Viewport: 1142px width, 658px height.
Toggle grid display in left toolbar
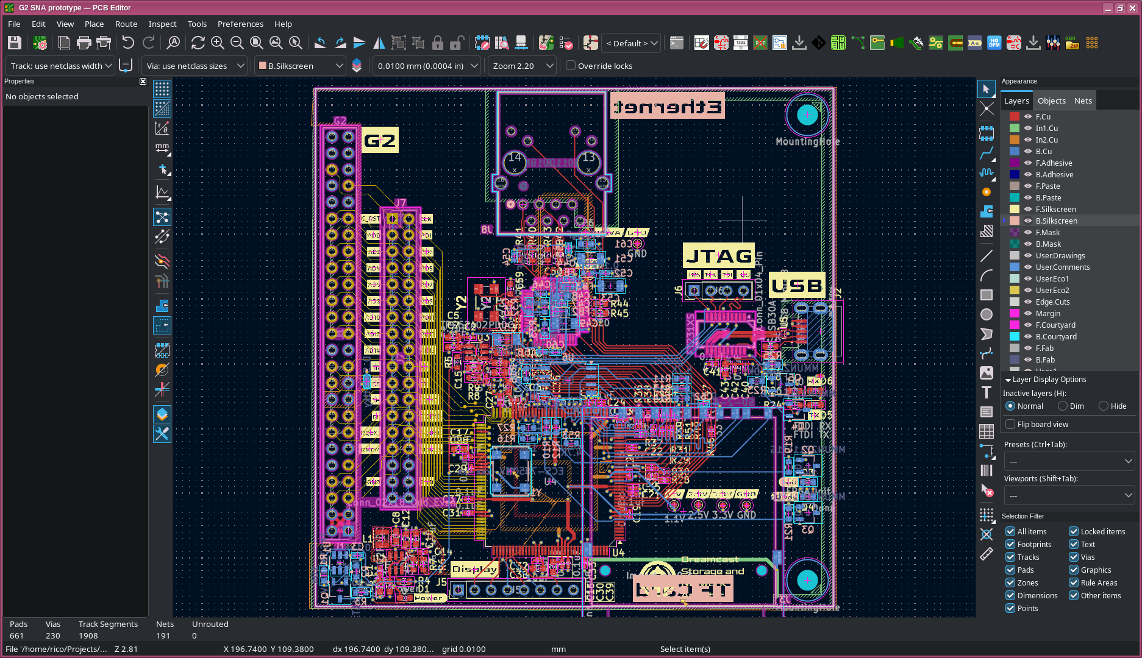pos(162,89)
